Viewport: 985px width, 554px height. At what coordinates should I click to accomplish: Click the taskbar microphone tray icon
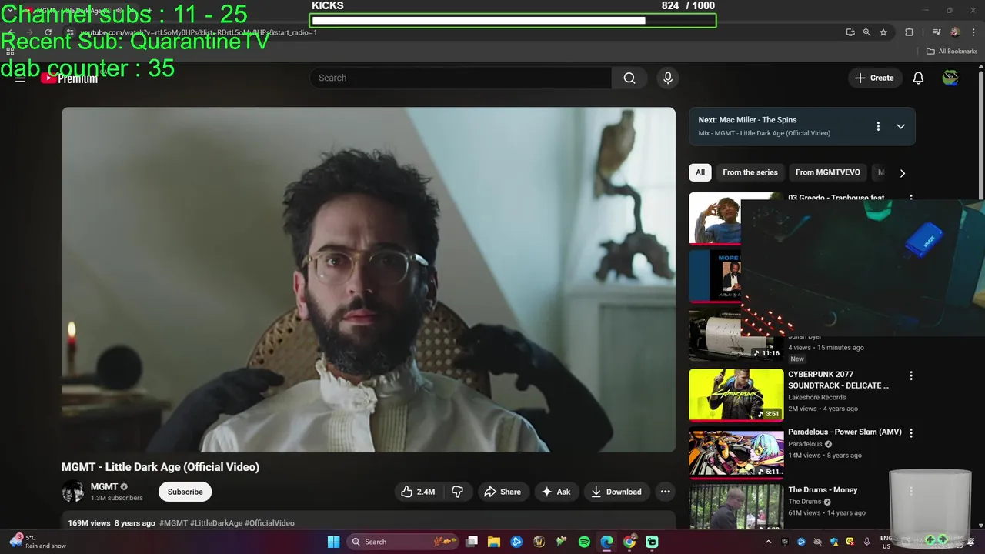coord(867,542)
